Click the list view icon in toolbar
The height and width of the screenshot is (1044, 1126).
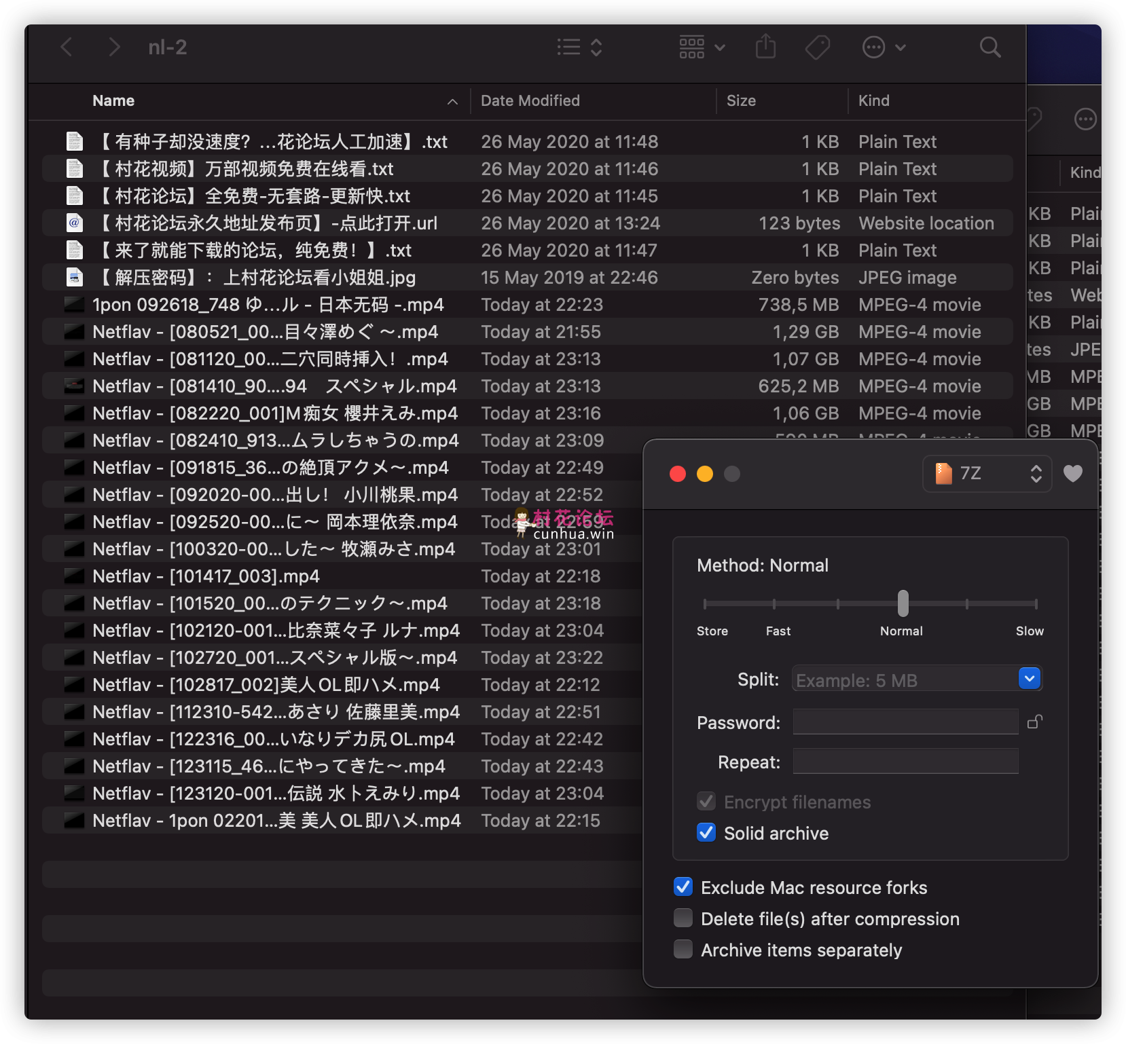(569, 47)
